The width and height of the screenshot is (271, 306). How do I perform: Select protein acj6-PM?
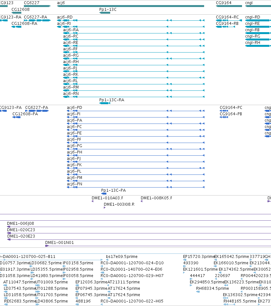75,178
